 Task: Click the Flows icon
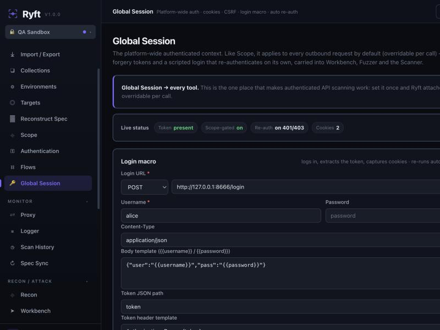point(12,167)
